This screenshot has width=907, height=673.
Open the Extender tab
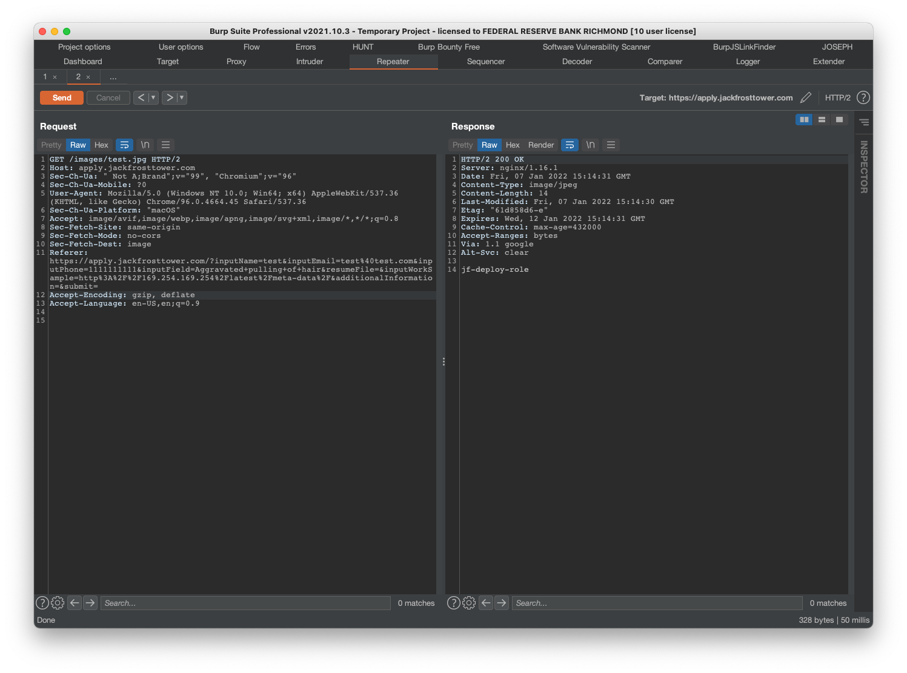[829, 62]
